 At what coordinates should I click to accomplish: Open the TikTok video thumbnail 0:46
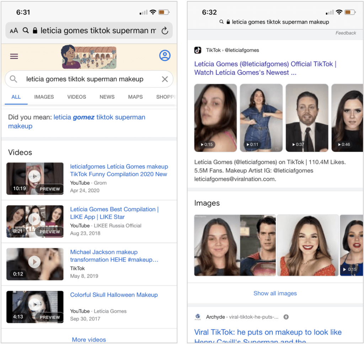tap(347, 118)
